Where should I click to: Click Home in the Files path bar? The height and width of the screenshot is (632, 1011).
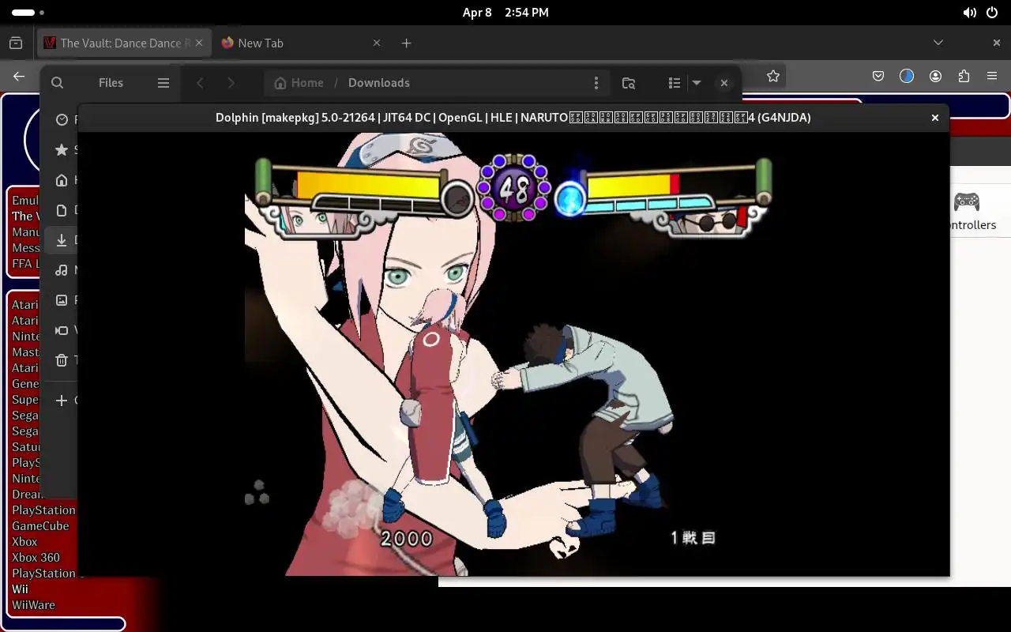pos(299,83)
